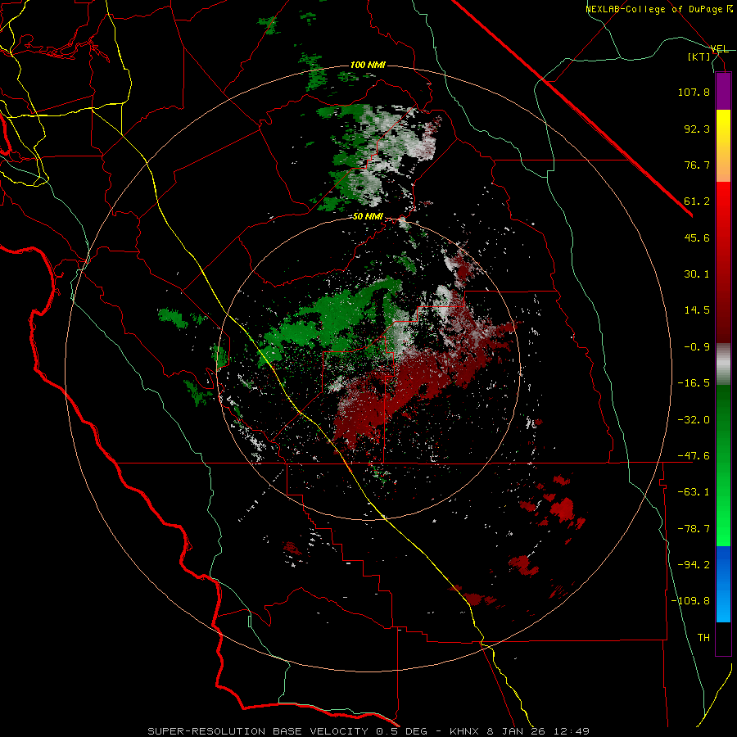Click the 30.1 legend value
The width and height of the screenshot is (737, 737).
pyautogui.click(x=697, y=274)
